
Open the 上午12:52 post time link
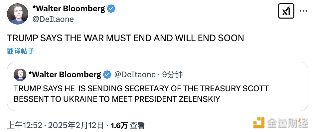(25, 125)
